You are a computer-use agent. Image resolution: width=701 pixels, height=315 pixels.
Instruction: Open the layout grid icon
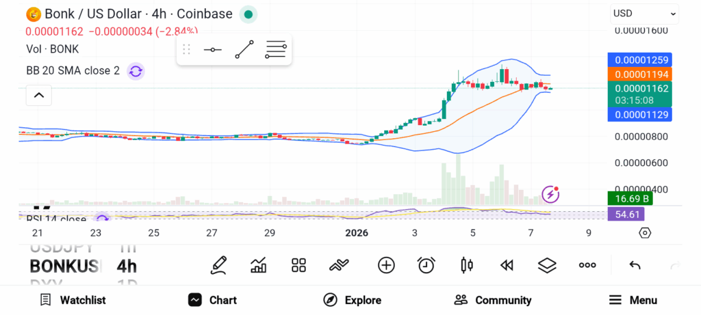point(298,265)
